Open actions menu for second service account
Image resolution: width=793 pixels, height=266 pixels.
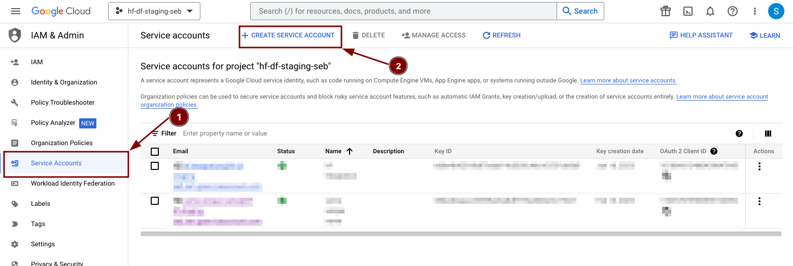pyautogui.click(x=759, y=201)
